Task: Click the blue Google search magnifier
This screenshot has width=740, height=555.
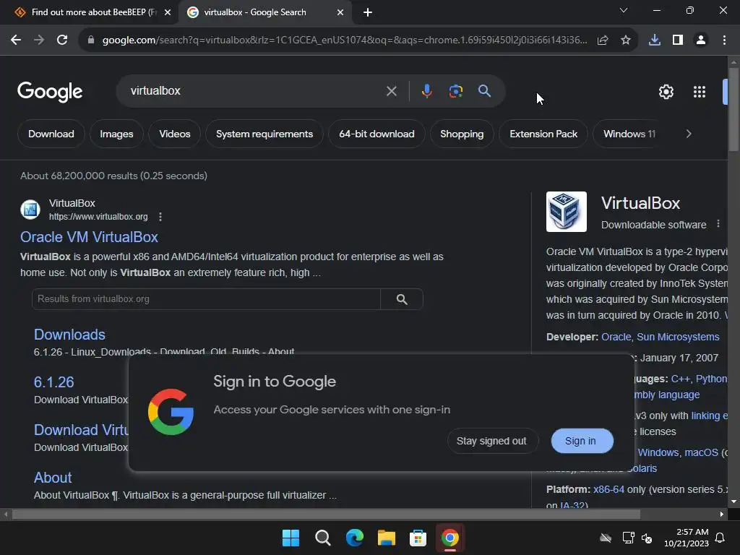Action: pos(484,90)
